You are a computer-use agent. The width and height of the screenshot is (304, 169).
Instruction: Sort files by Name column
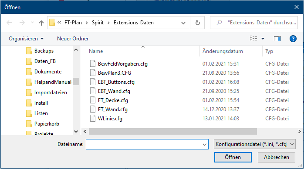click(x=96, y=51)
